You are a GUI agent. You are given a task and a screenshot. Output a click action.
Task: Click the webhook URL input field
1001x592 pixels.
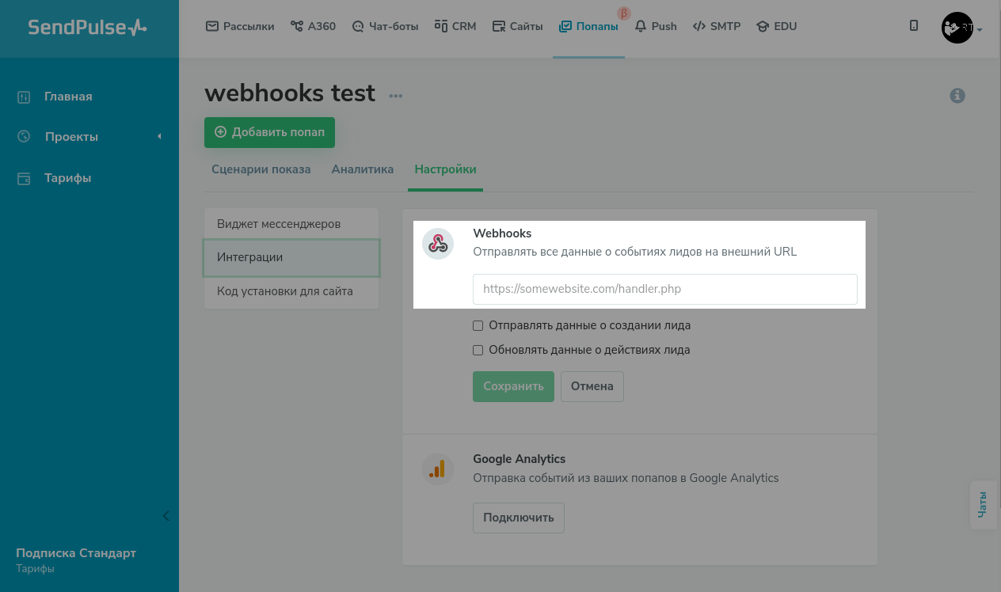(x=664, y=289)
